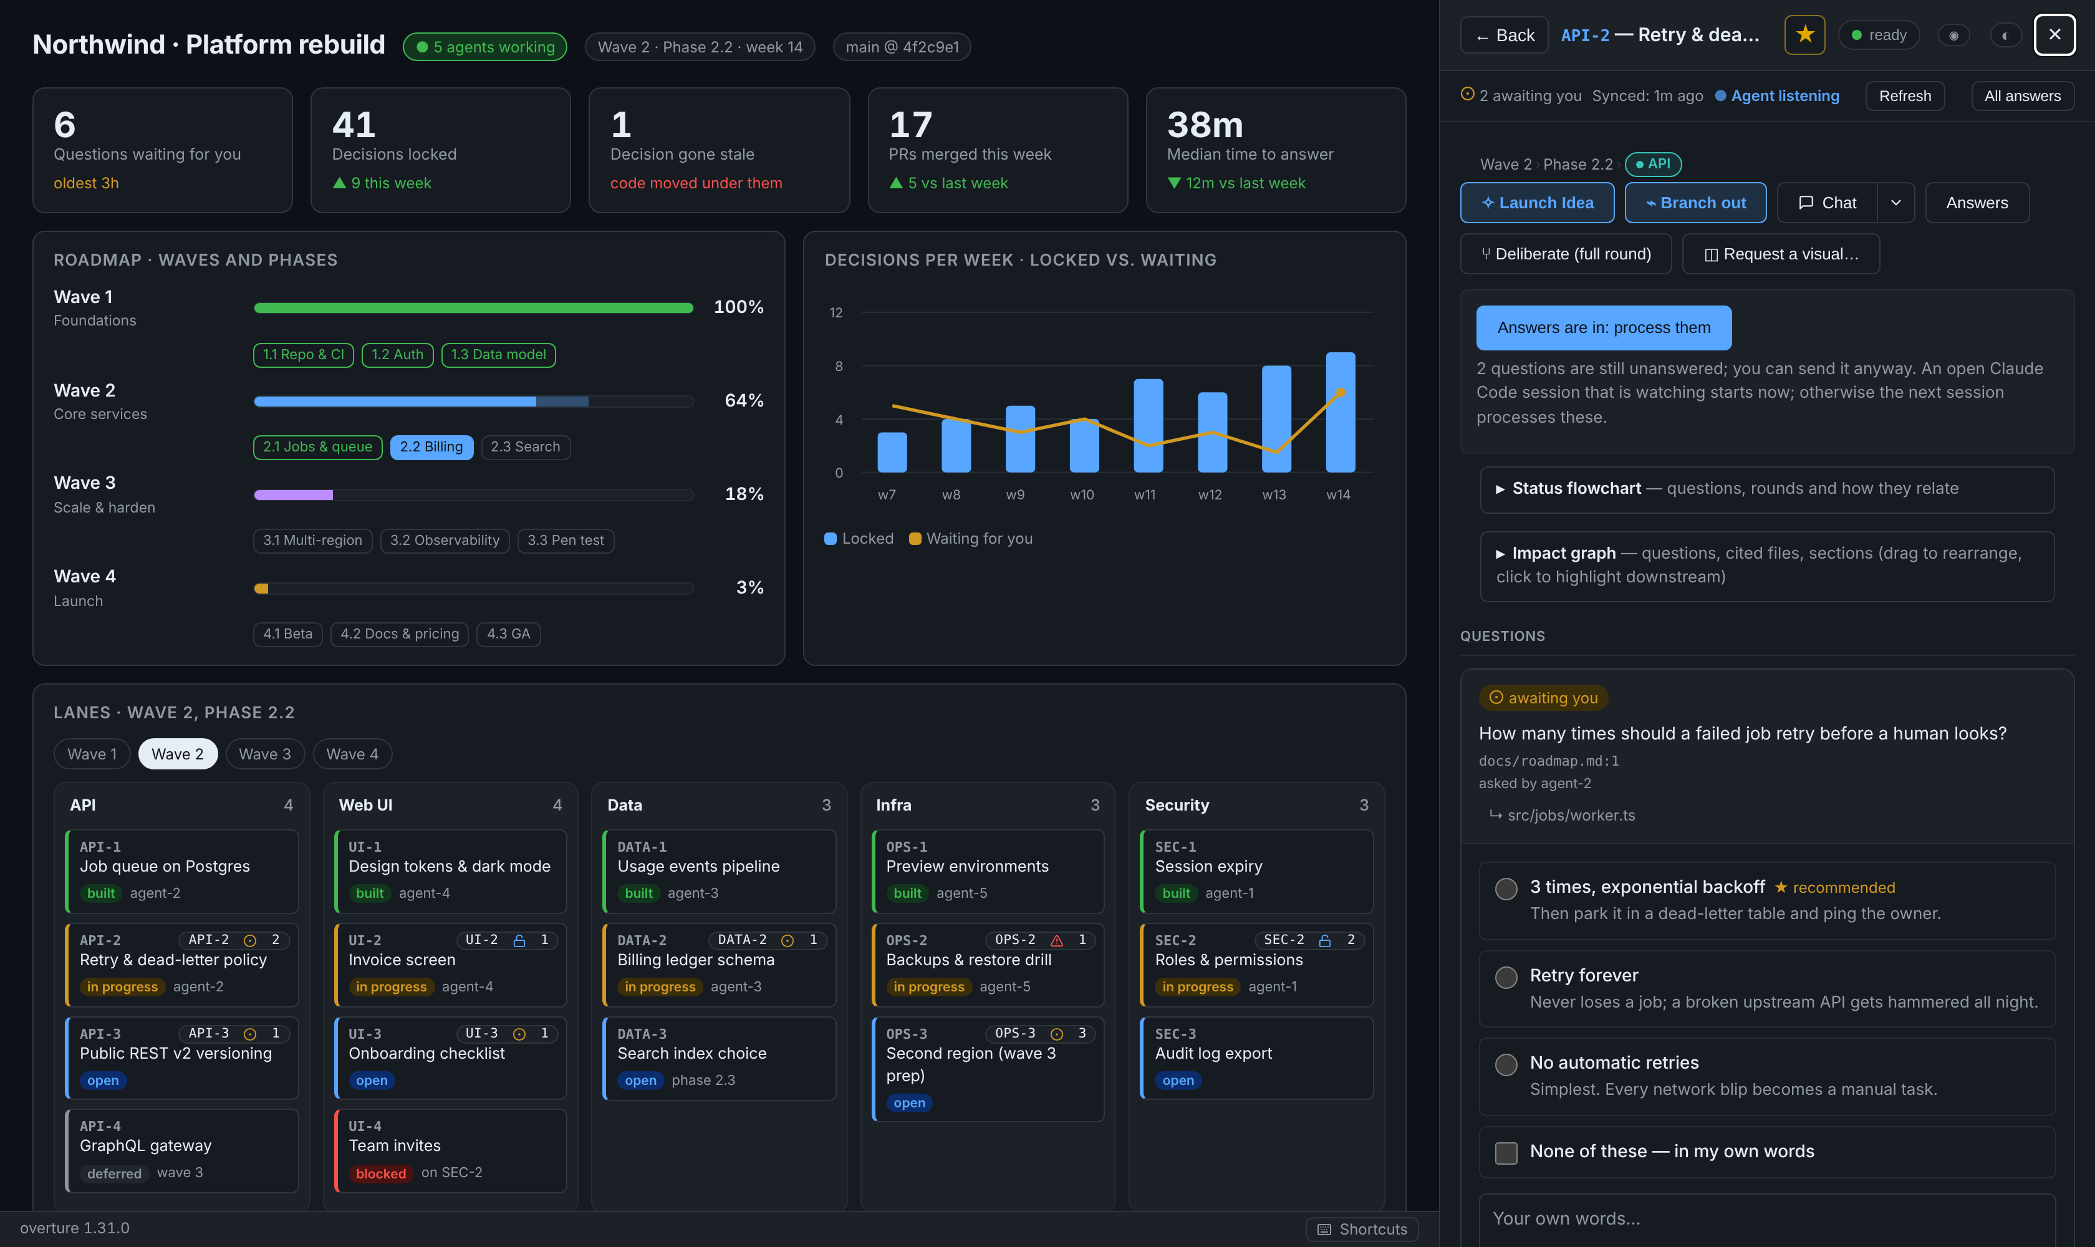This screenshot has width=2095, height=1247.
Task: Expand the Status flowchart section
Action: point(1766,489)
